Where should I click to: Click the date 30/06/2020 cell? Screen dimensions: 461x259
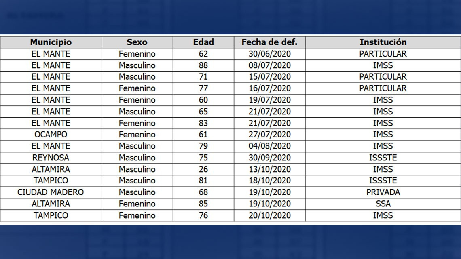click(x=269, y=54)
